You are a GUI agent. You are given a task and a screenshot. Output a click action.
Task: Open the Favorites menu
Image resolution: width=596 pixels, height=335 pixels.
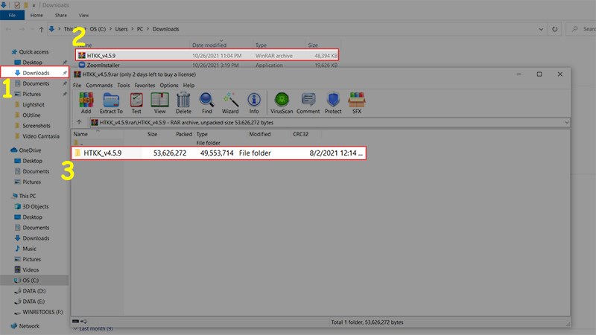145,85
